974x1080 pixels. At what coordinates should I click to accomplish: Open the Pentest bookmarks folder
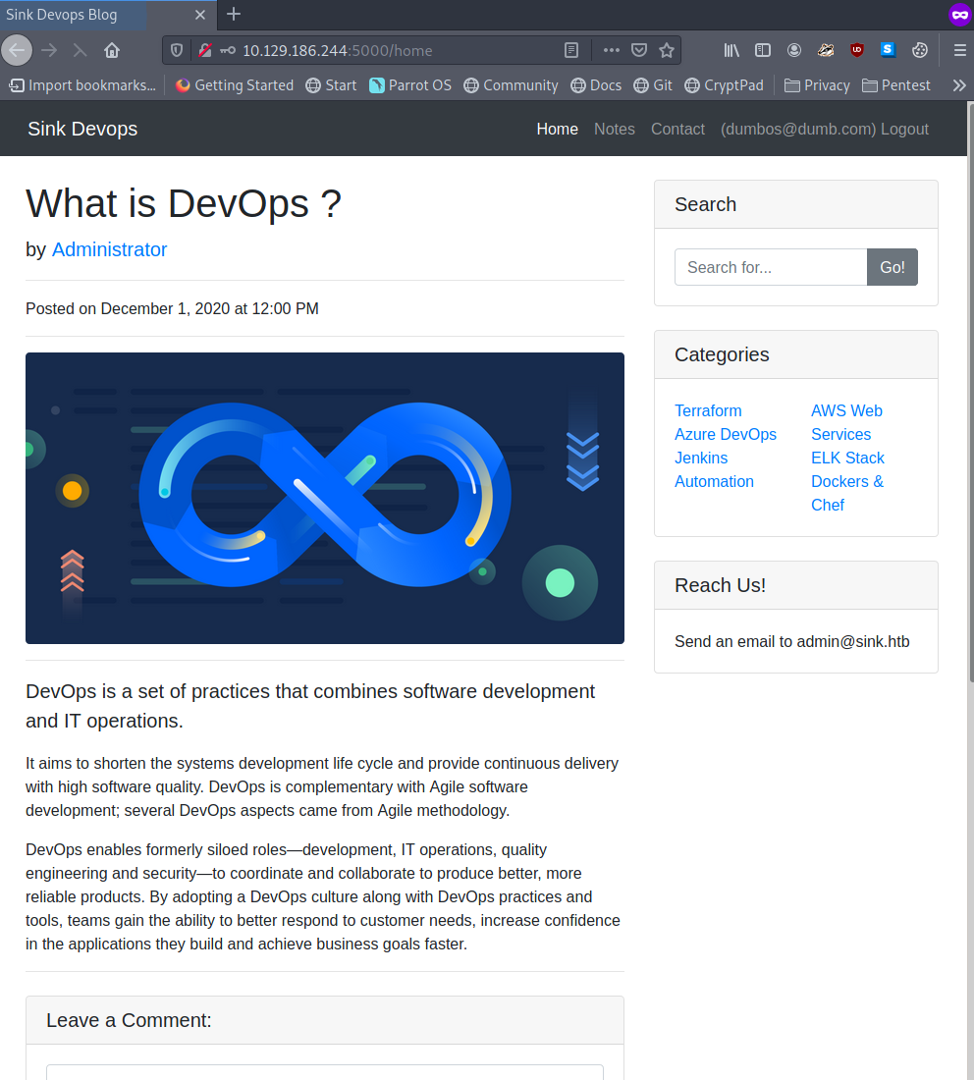895,85
